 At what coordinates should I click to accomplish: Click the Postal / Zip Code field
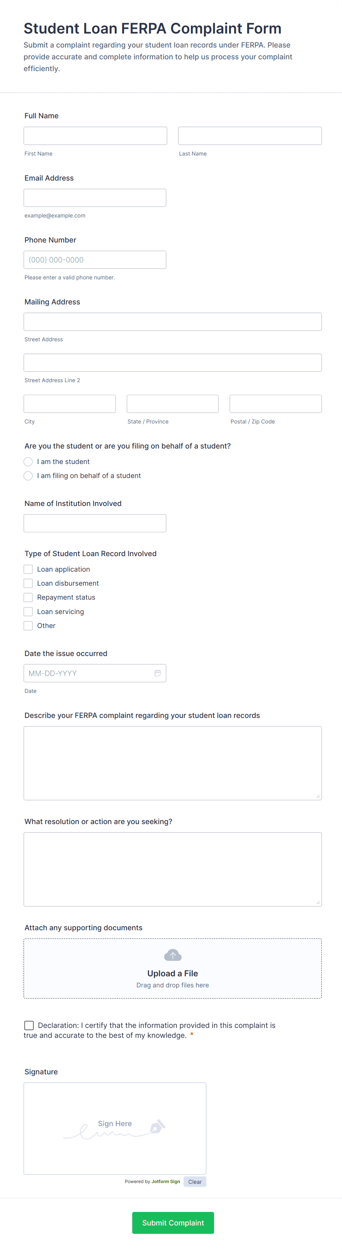click(x=275, y=404)
